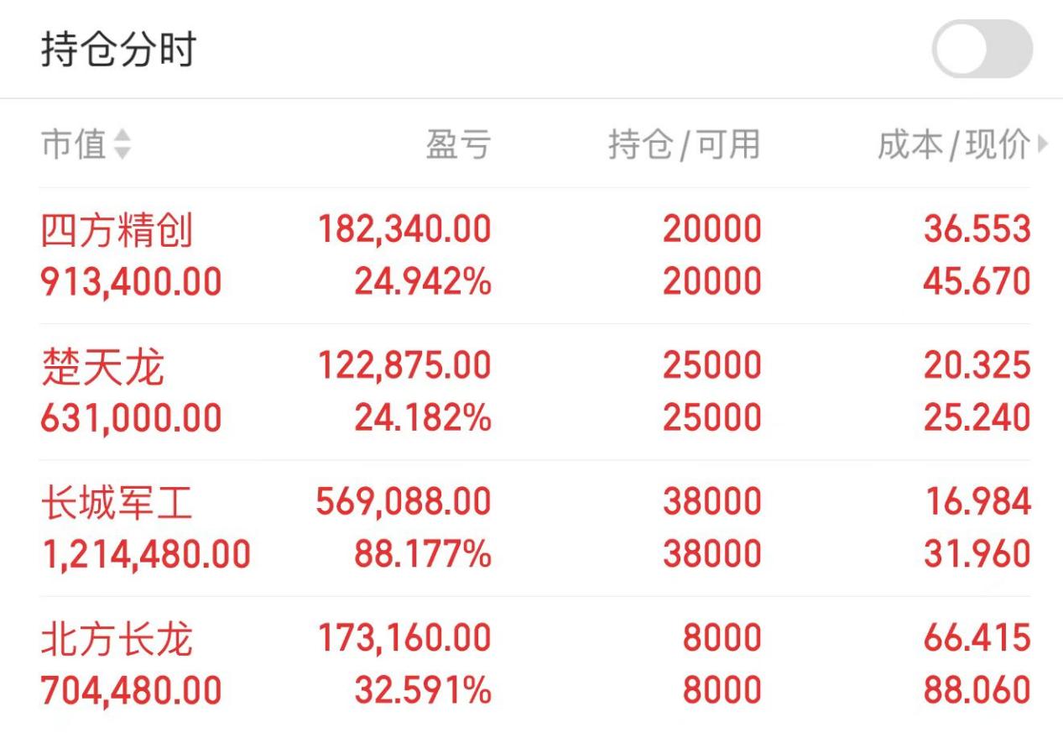Click the 持仓分时 label
Screen dimensions: 1063x733
tap(118, 49)
